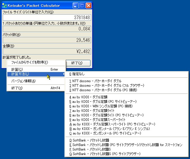Choose ファイルからサイズを取得(F) from the context menu

tap(36, 63)
